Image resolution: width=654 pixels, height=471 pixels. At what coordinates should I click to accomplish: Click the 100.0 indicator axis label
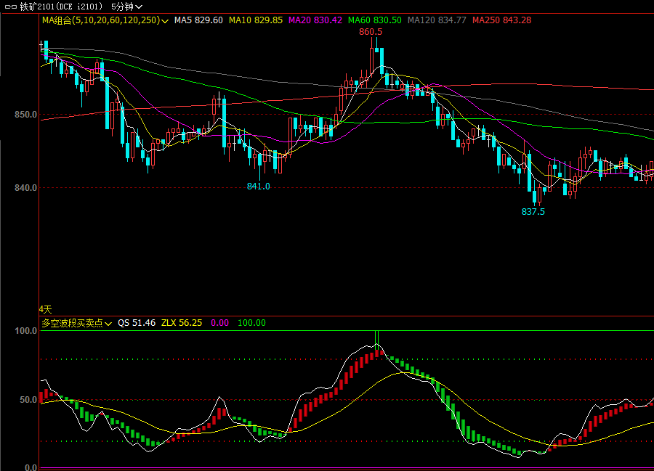pyautogui.click(x=26, y=331)
